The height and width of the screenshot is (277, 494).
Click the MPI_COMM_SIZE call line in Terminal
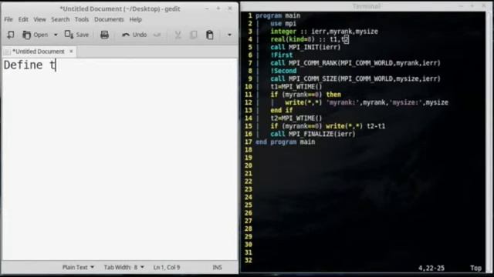pyautogui.click(x=355, y=78)
